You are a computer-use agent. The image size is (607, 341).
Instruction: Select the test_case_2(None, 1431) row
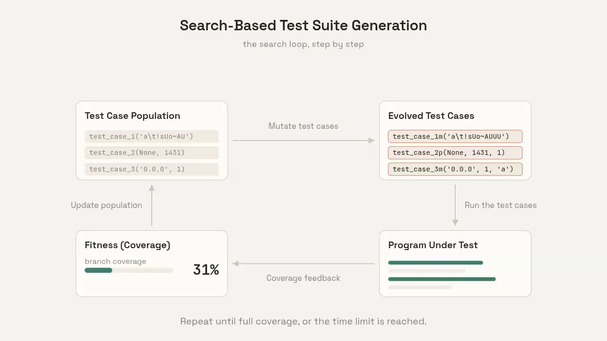coord(152,153)
